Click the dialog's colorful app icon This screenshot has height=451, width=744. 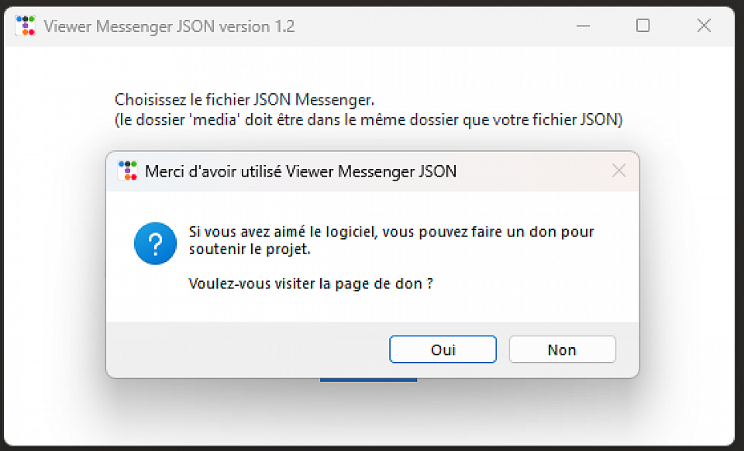point(126,171)
